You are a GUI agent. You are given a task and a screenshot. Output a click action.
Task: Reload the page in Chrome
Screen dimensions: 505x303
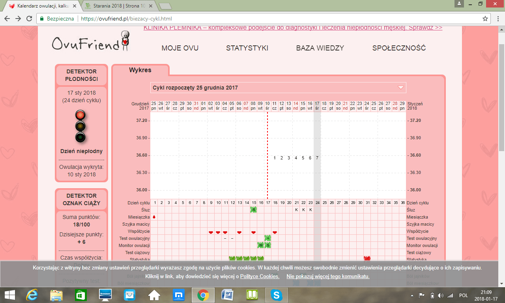[29, 19]
